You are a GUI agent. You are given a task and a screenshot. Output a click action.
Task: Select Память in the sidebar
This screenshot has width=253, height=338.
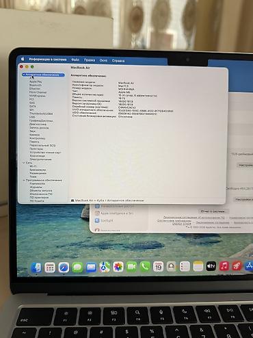tap(34, 142)
